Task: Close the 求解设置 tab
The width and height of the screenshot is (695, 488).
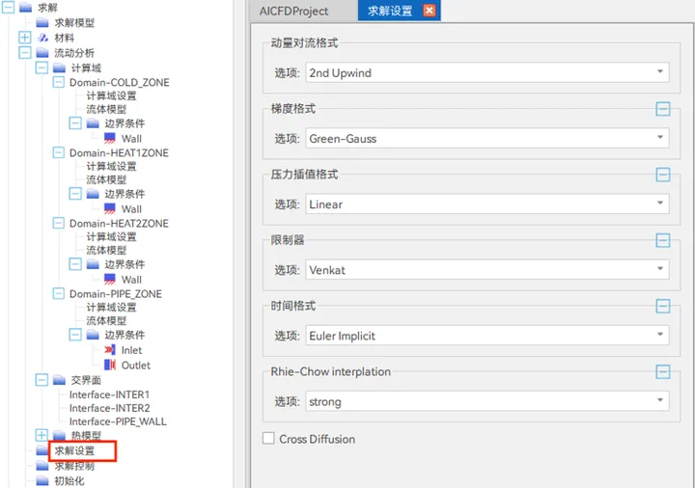Action: tap(429, 11)
